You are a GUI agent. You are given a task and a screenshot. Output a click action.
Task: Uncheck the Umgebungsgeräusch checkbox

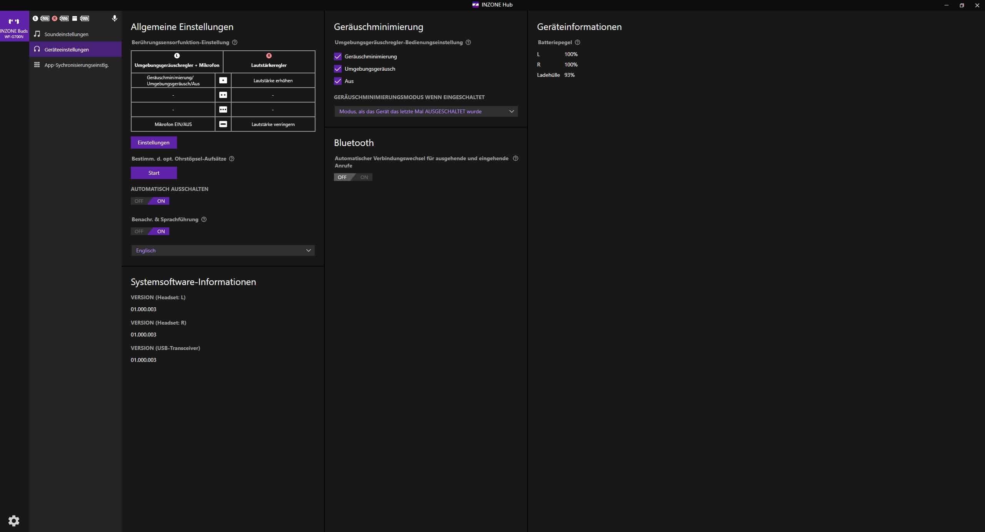coord(338,69)
